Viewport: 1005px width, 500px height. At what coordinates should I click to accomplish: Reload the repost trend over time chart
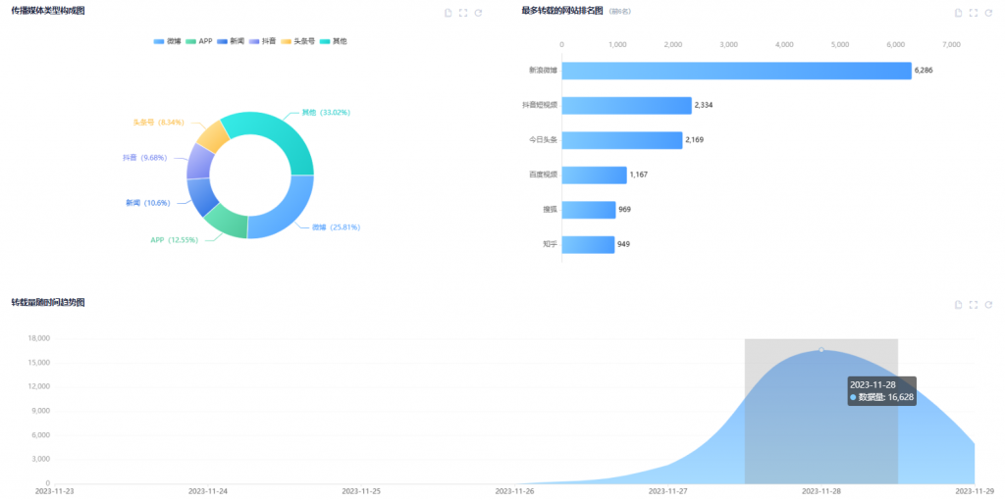988,305
